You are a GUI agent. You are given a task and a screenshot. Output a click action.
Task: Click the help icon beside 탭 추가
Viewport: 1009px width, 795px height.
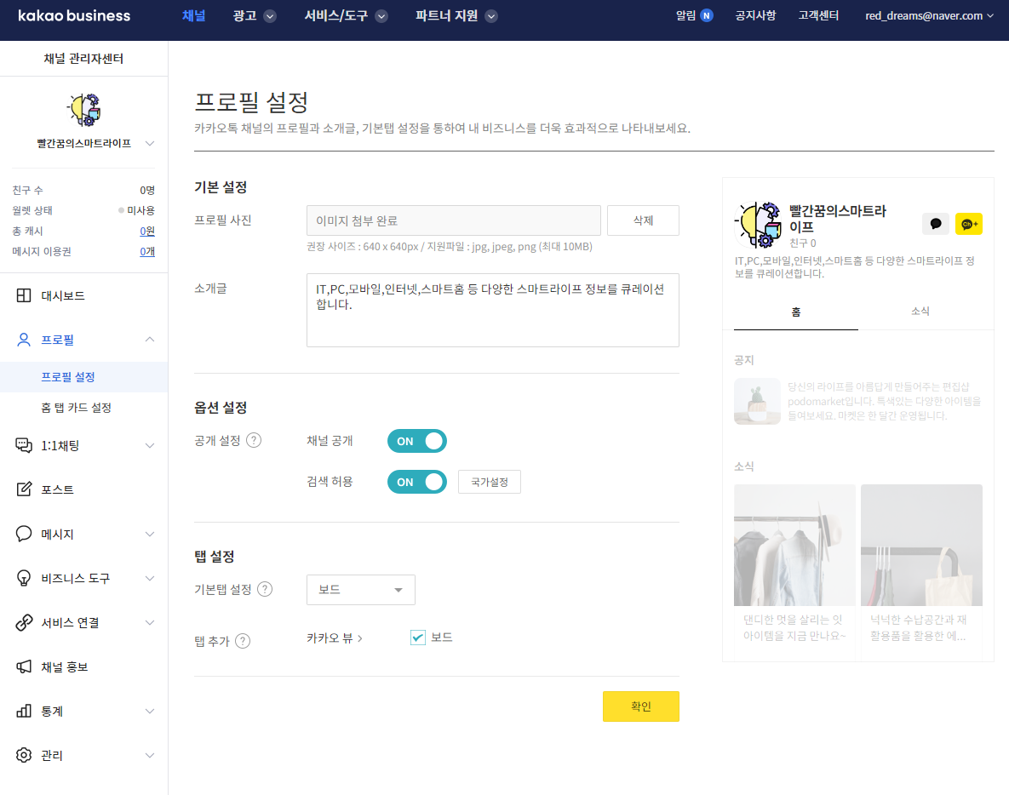(243, 641)
